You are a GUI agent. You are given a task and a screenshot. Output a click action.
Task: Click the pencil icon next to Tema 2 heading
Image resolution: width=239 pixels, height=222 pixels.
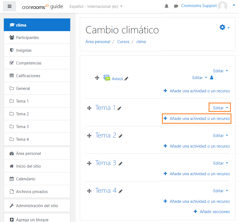click(x=120, y=136)
